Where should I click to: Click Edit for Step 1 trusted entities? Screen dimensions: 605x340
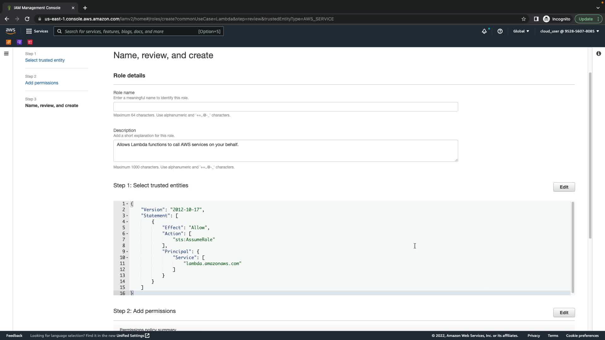[x=564, y=187]
